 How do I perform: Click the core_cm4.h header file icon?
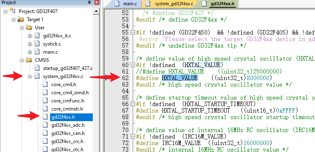click(x=45, y=85)
